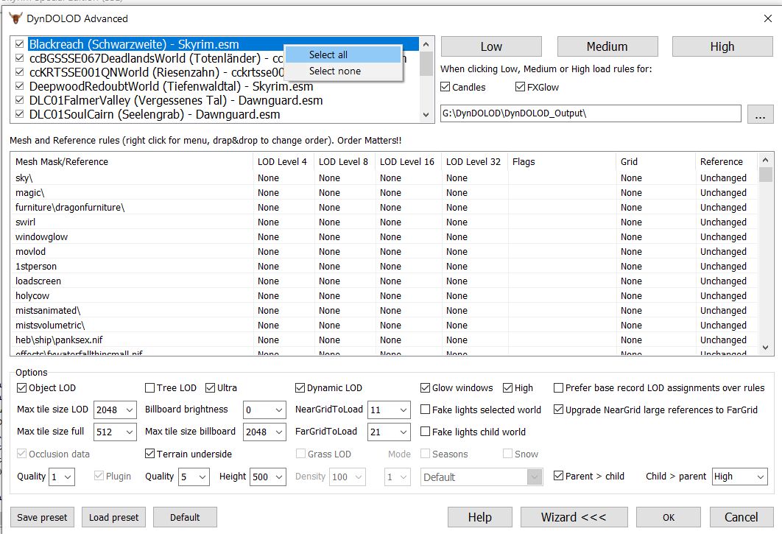Toggle the Dynamic LOD checkbox
This screenshot has height=534, width=782.
300,387
